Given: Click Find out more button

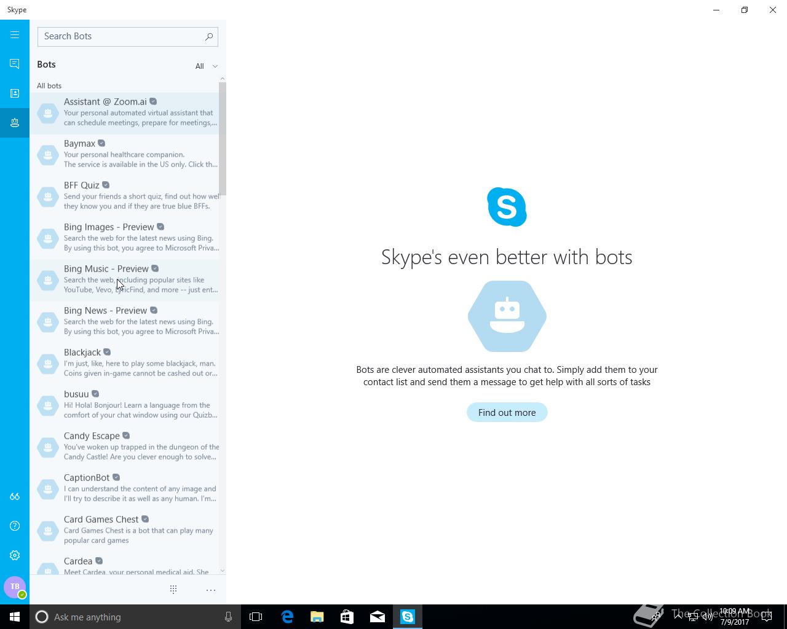Looking at the screenshot, I should click(x=507, y=413).
